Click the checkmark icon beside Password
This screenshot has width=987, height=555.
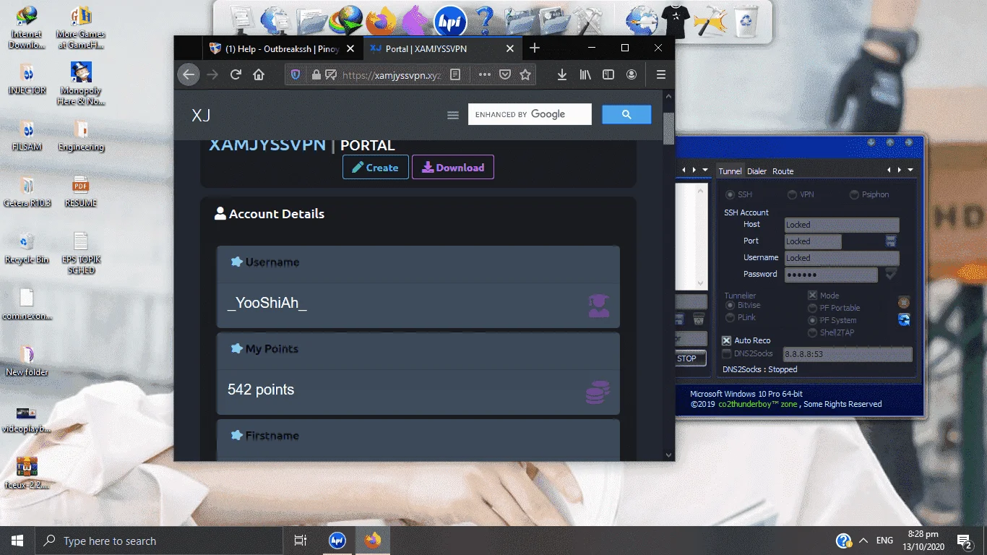click(x=891, y=273)
